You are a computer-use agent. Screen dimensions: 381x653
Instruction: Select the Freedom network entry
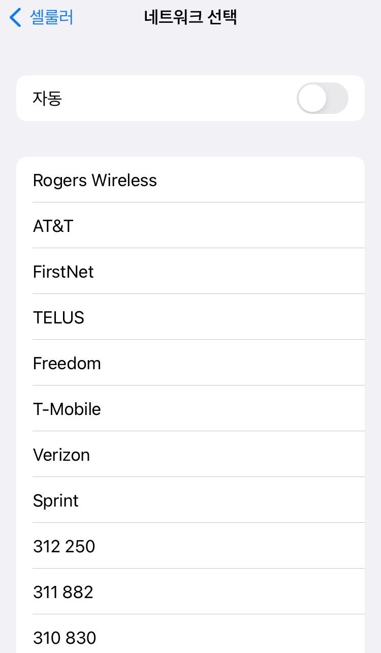coord(67,363)
